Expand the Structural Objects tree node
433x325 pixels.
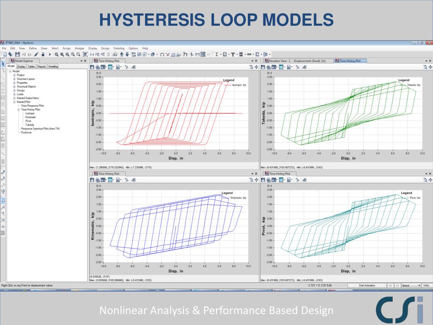14,86
